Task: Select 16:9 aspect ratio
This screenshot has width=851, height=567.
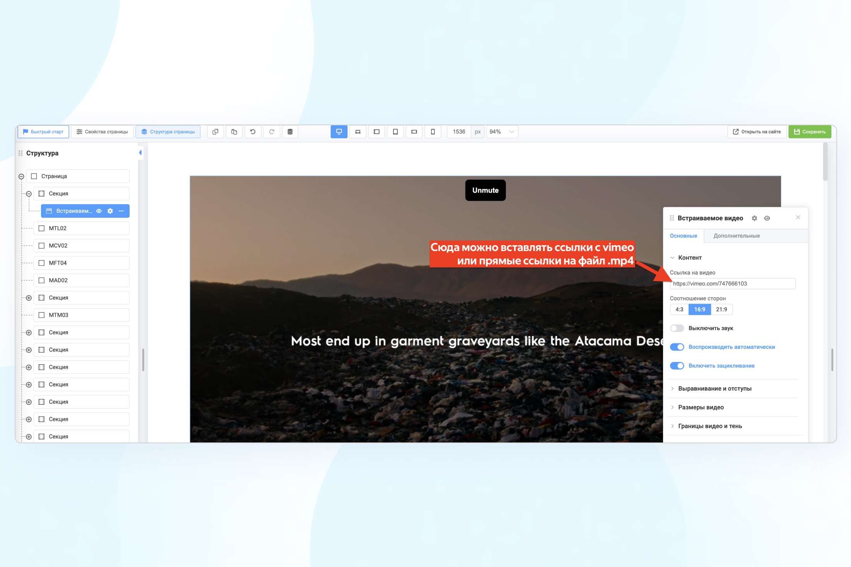Action: tap(700, 309)
